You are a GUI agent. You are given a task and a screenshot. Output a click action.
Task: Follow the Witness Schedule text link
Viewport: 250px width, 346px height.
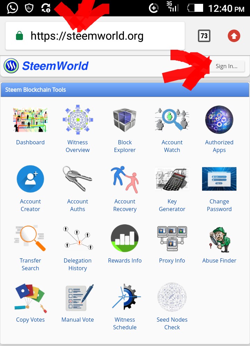(x=125, y=323)
